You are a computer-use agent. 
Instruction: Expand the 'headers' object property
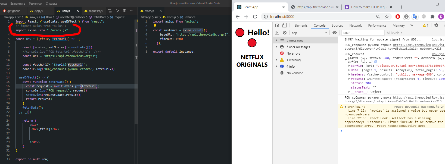349,74
